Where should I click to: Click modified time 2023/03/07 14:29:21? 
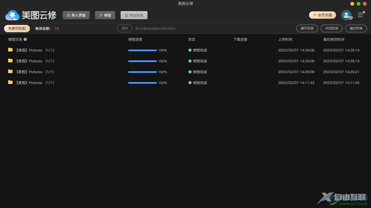[341, 72]
